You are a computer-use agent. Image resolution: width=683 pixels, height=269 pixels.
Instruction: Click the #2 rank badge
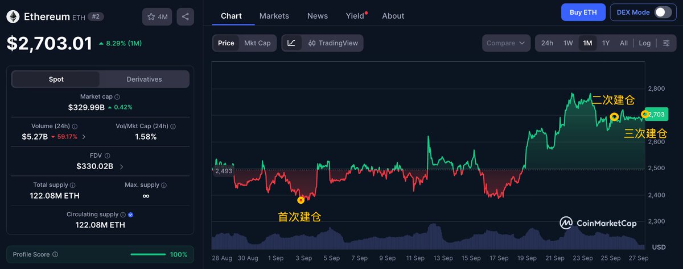coord(96,17)
